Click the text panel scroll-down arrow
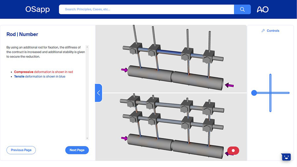This screenshot has width=297, height=167. pos(87,138)
